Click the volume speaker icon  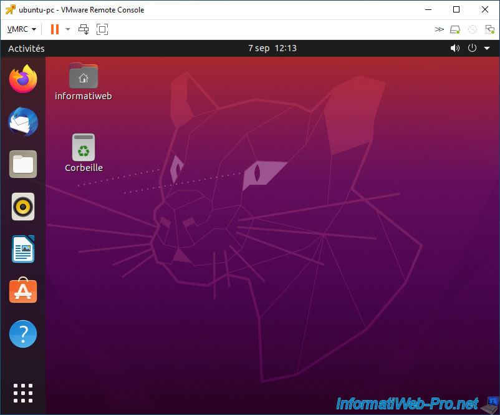(x=454, y=48)
